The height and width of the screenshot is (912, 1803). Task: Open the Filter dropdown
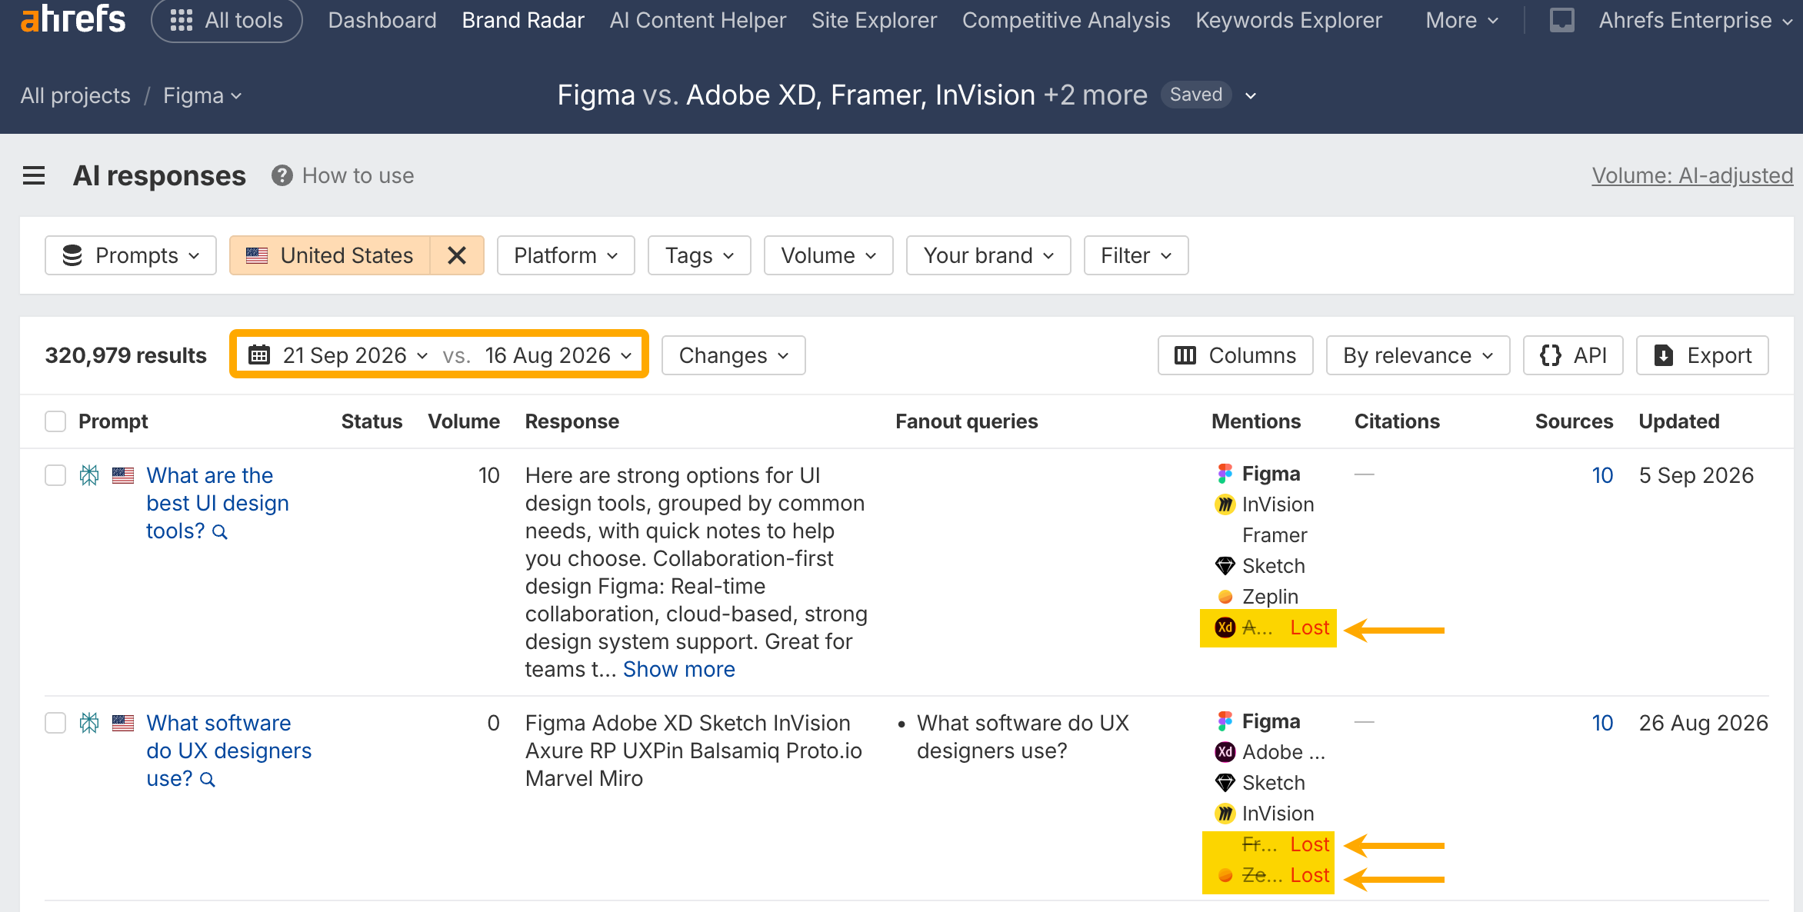point(1136,255)
